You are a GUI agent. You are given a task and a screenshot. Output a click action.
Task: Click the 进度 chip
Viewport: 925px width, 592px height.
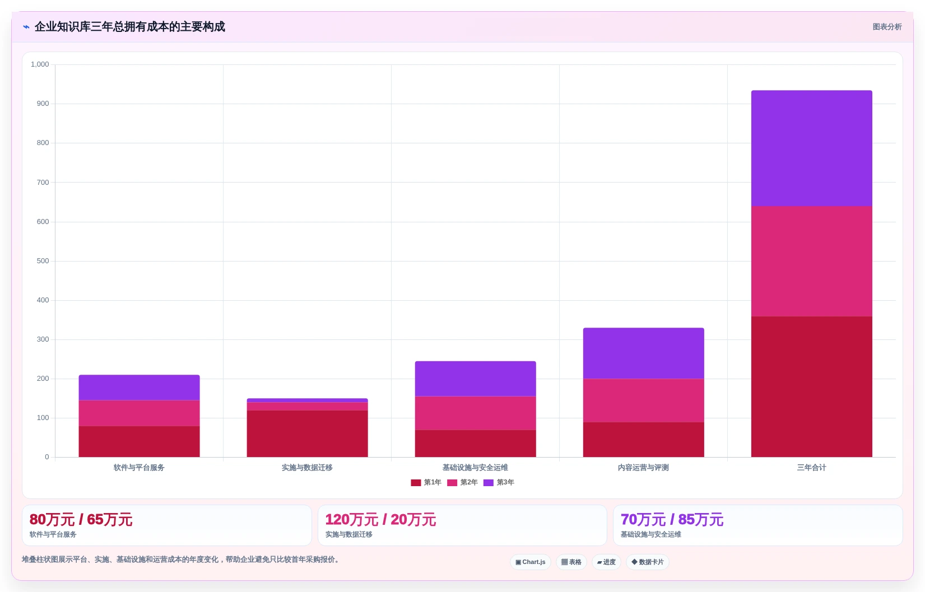pos(606,562)
